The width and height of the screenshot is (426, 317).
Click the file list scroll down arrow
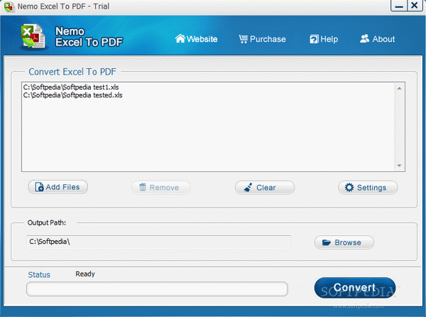pyautogui.click(x=399, y=166)
